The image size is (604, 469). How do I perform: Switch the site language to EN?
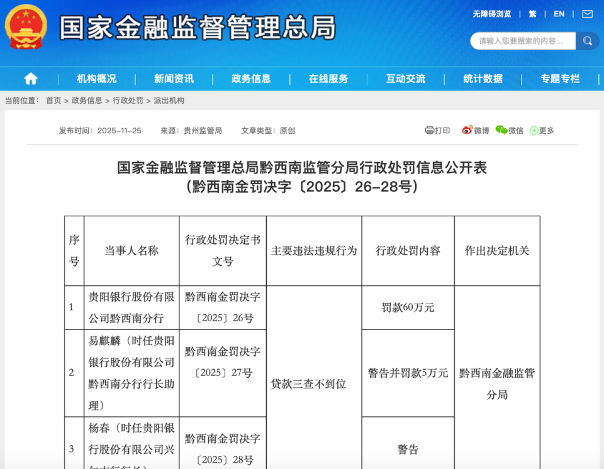pyautogui.click(x=559, y=13)
